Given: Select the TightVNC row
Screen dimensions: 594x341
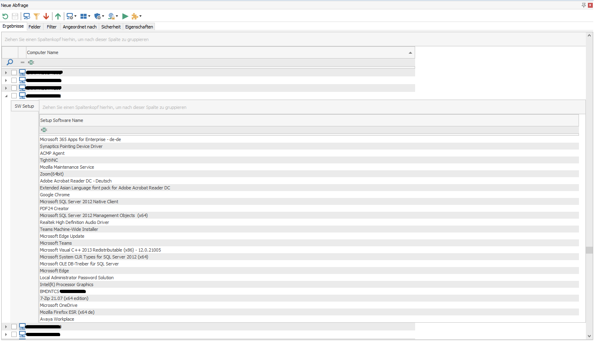Looking at the screenshot, I should coord(309,160).
